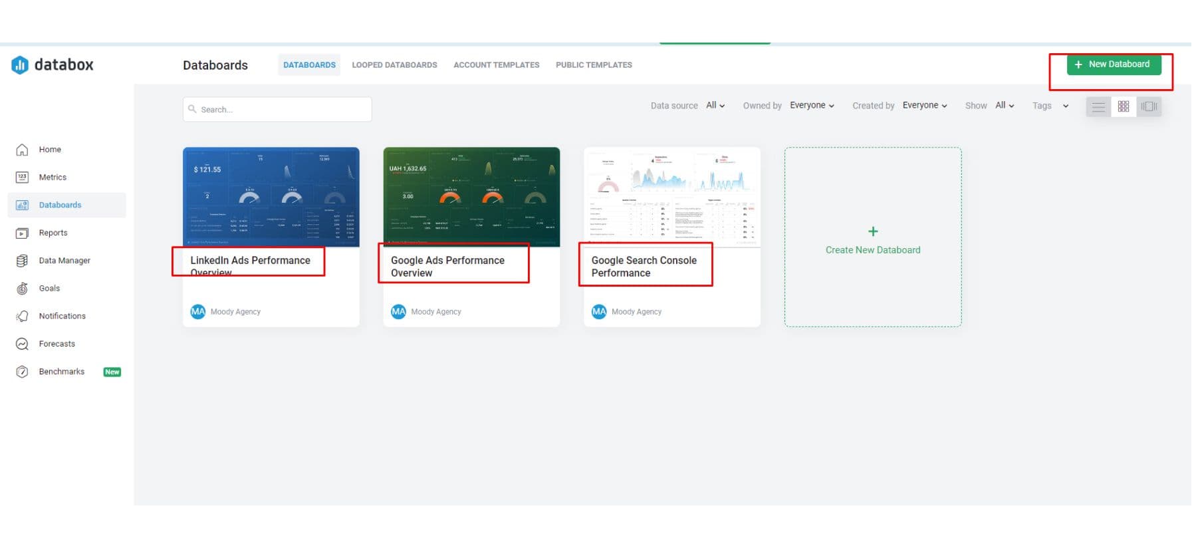The height and width of the screenshot is (548, 1194).
Task: Select the Databoards tab
Action: (x=309, y=65)
